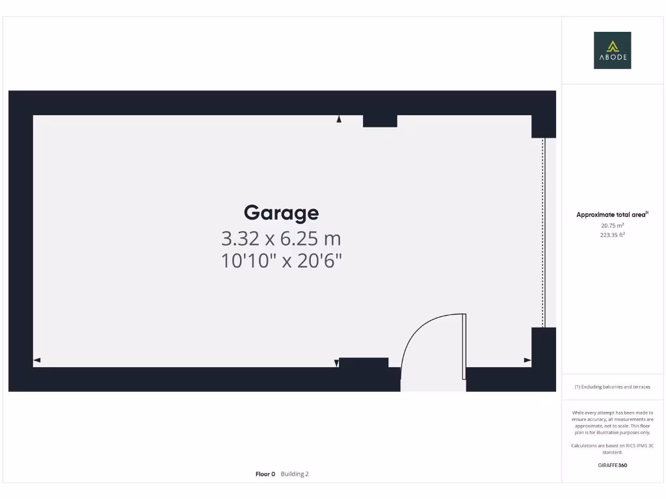Select the Floor 0 label
The height and width of the screenshot is (499, 666).
[265, 474]
